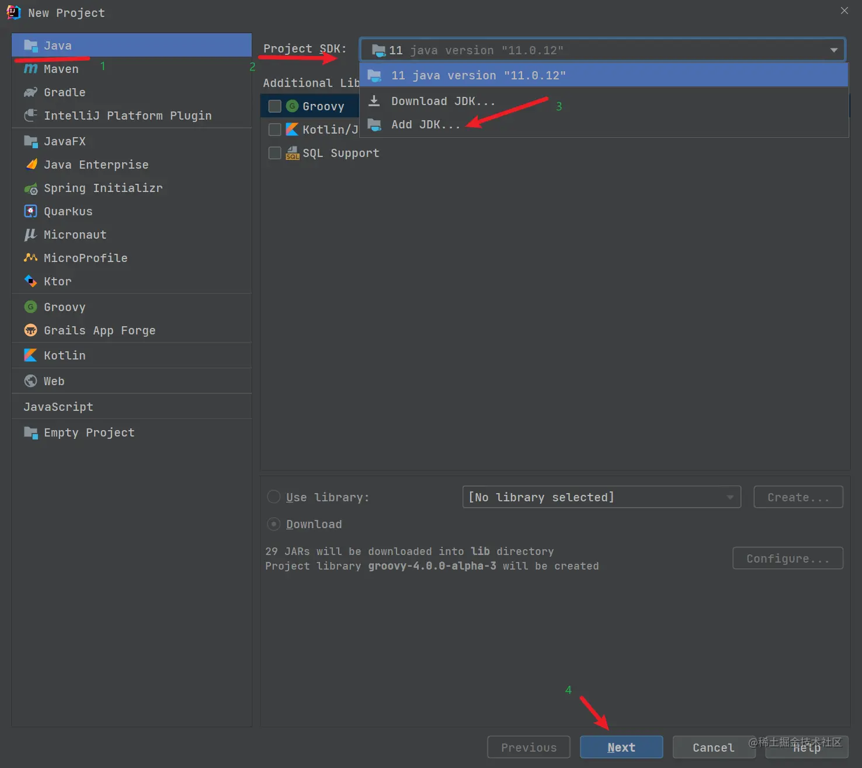This screenshot has width=862, height=768.
Task: Click the Groovy green circle icon in sidebar
Action: [x=30, y=307]
